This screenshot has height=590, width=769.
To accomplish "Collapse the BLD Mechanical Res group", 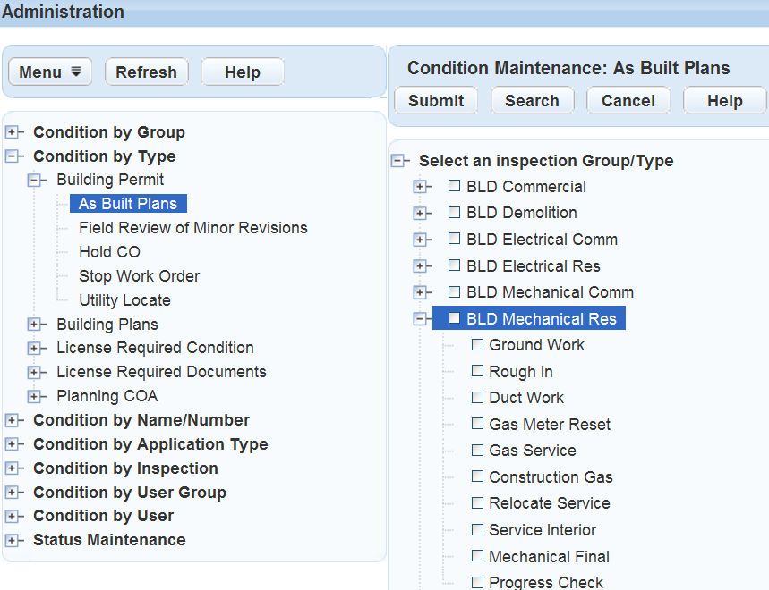I will point(419,319).
